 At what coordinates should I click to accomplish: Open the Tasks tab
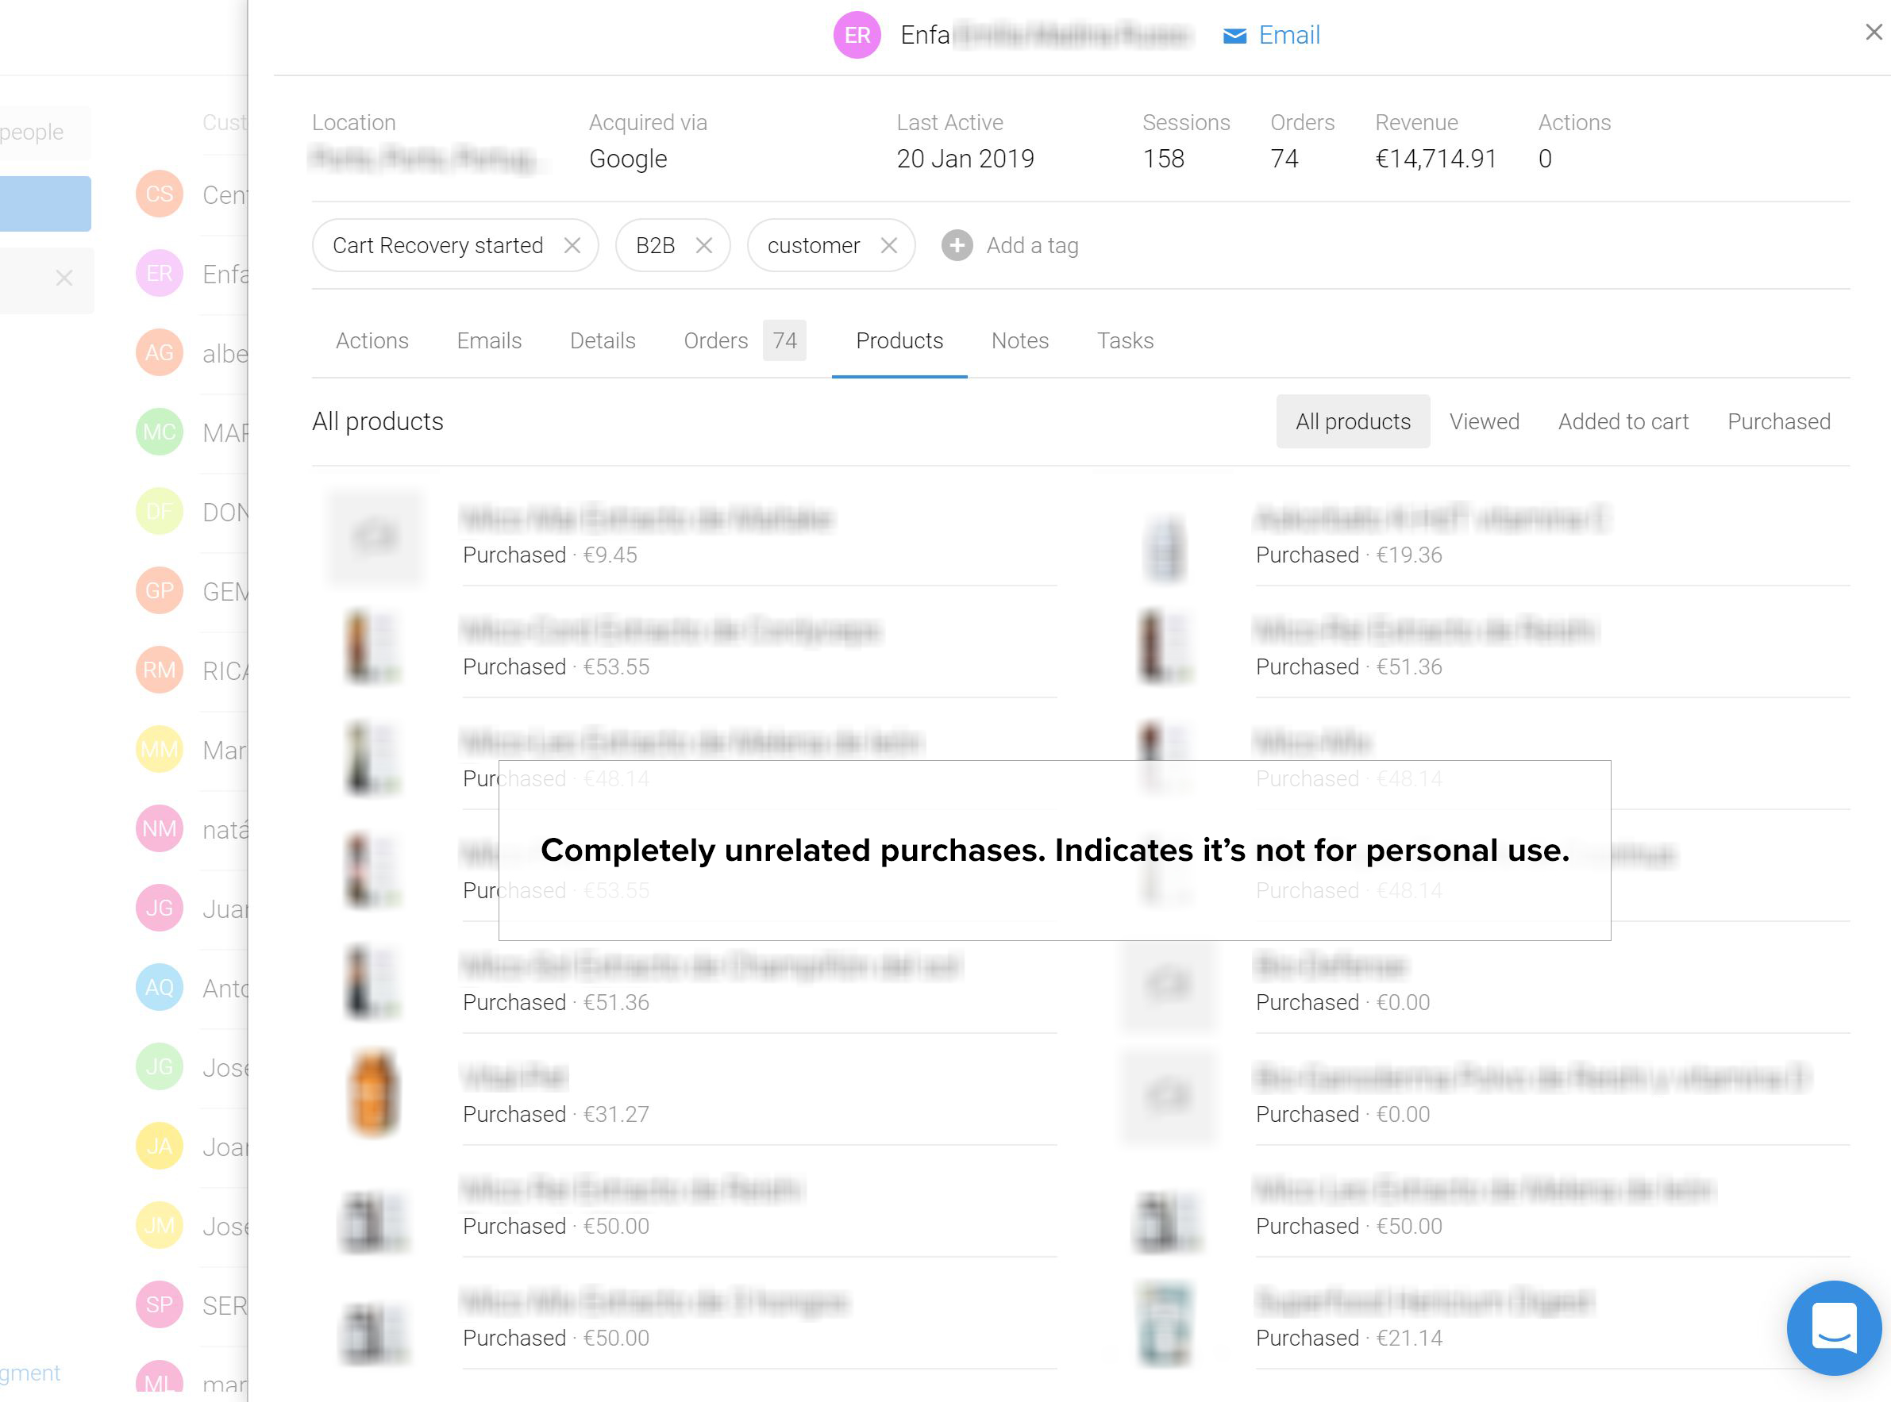pos(1123,342)
